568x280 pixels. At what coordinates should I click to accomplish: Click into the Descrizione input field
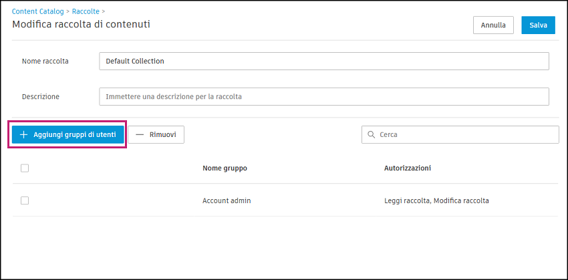click(x=323, y=96)
